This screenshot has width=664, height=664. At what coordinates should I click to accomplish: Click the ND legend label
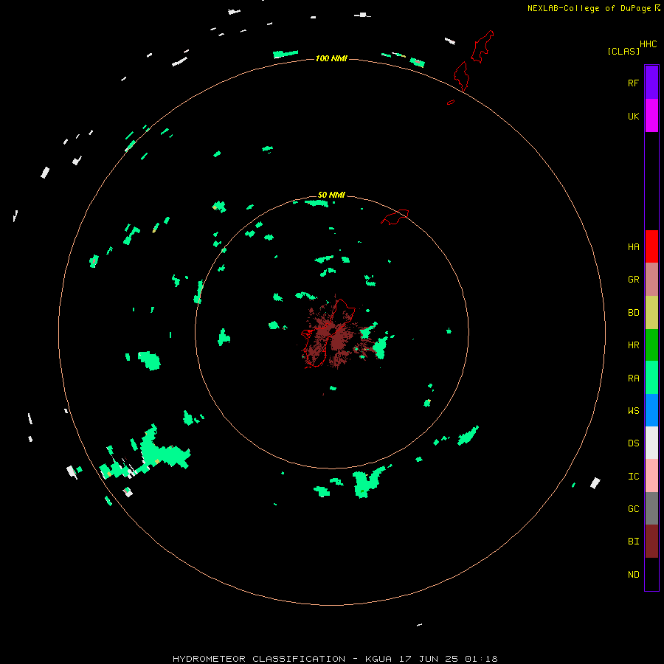(633, 575)
